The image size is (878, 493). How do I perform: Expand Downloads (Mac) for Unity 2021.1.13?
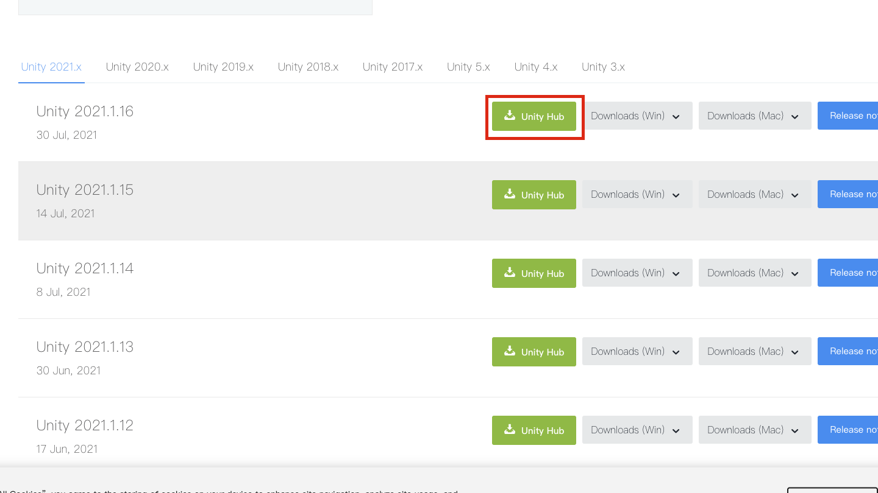tap(755, 351)
